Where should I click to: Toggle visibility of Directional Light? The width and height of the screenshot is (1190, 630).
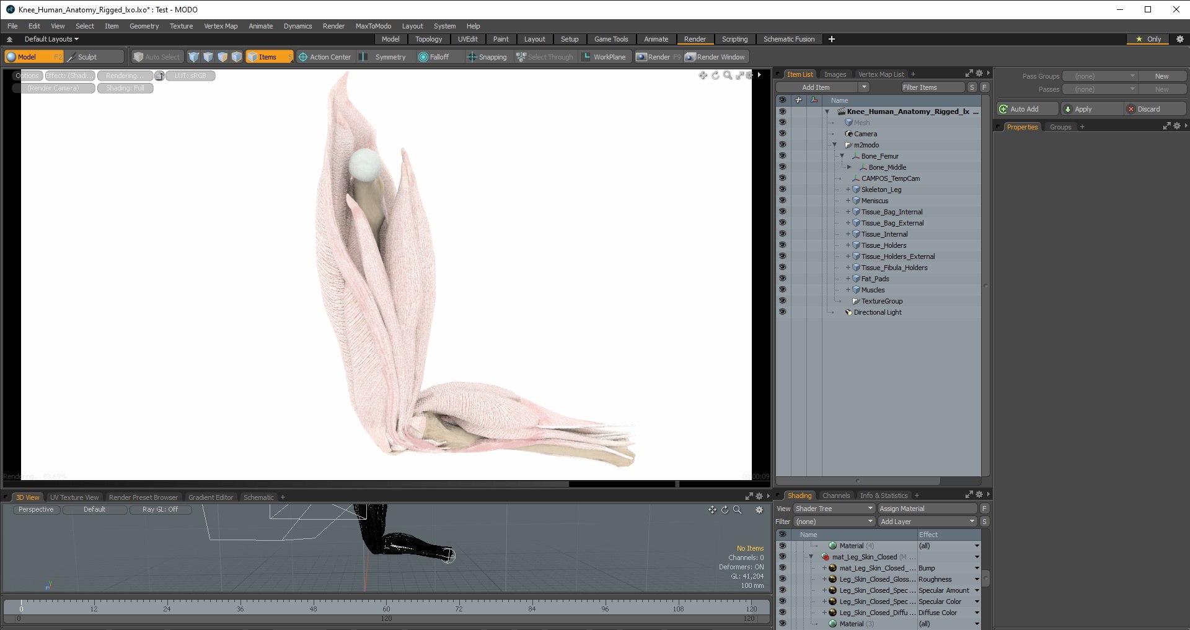(x=782, y=312)
